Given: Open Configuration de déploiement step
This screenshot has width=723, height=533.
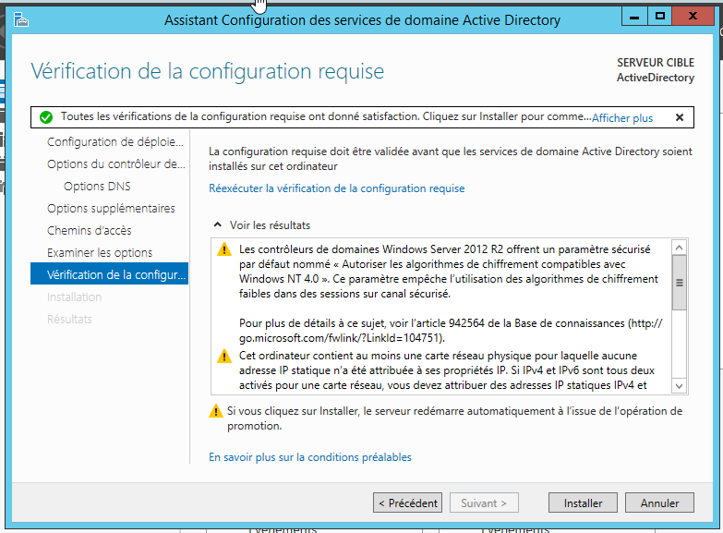Looking at the screenshot, I should (x=115, y=141).
